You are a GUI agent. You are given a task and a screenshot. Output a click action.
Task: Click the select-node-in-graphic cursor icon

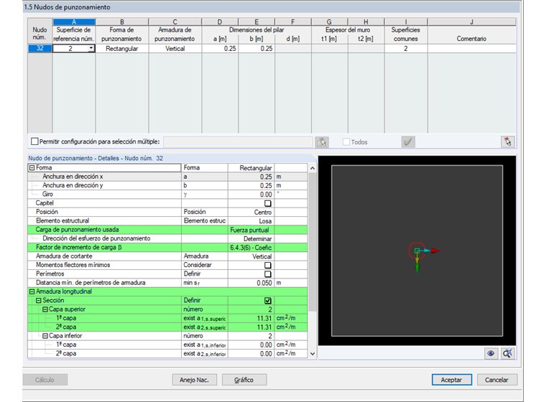click(508, 142)
